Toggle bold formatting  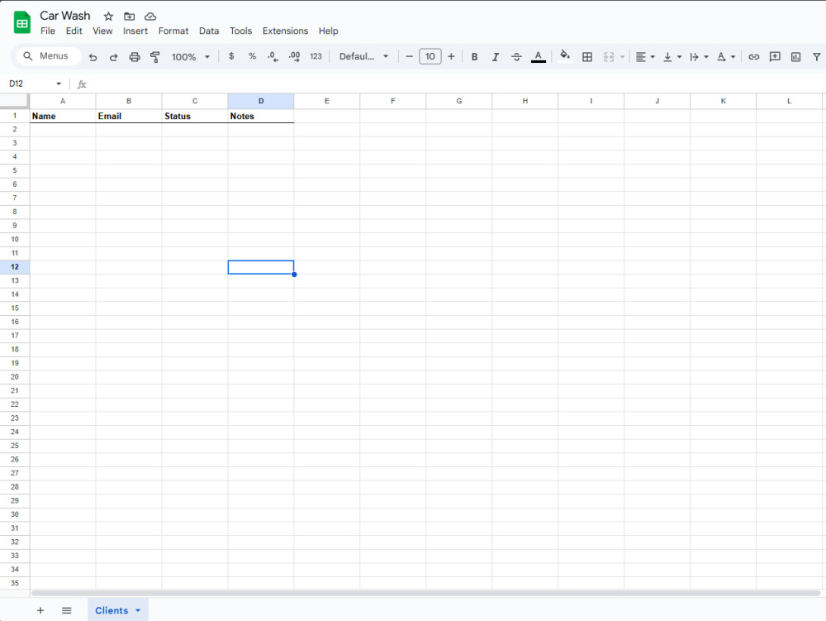pos(474,57)
